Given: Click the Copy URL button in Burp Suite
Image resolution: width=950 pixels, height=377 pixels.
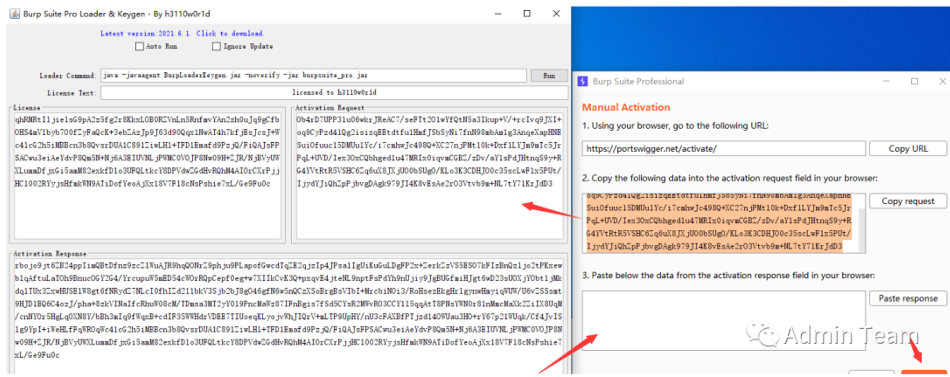Looking at the screenshot, I should (x=908, y=149).
